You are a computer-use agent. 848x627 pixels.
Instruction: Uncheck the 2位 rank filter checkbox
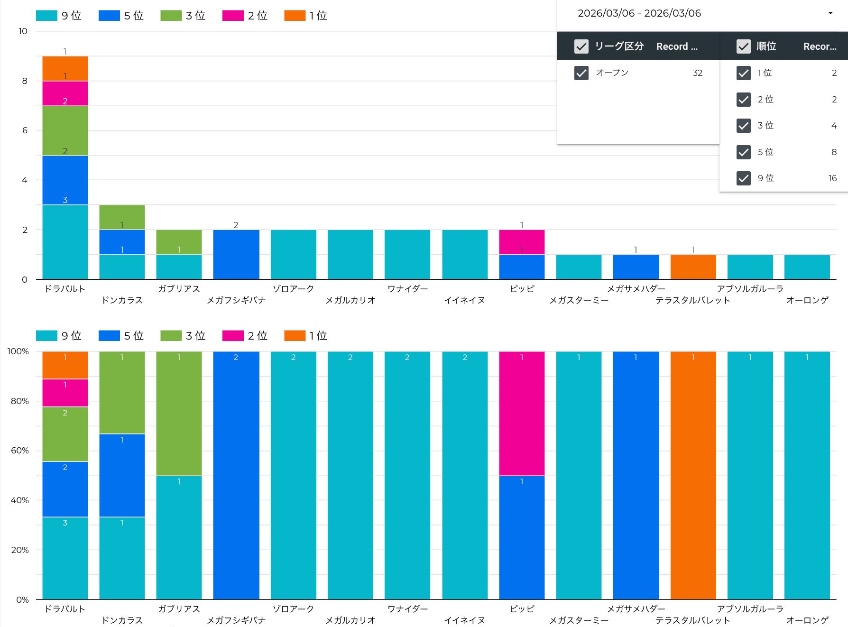743,100
